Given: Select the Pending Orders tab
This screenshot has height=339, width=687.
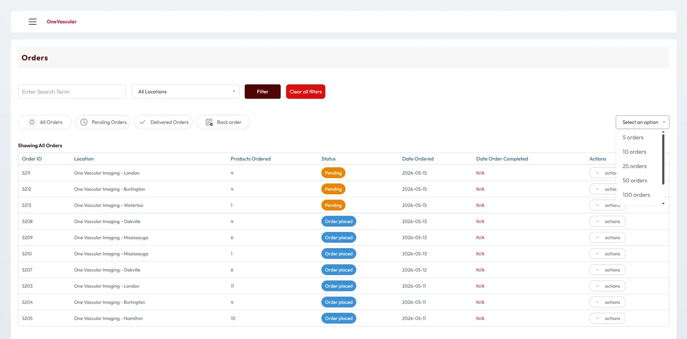Looking at the screenshot, I should [103, 122].
